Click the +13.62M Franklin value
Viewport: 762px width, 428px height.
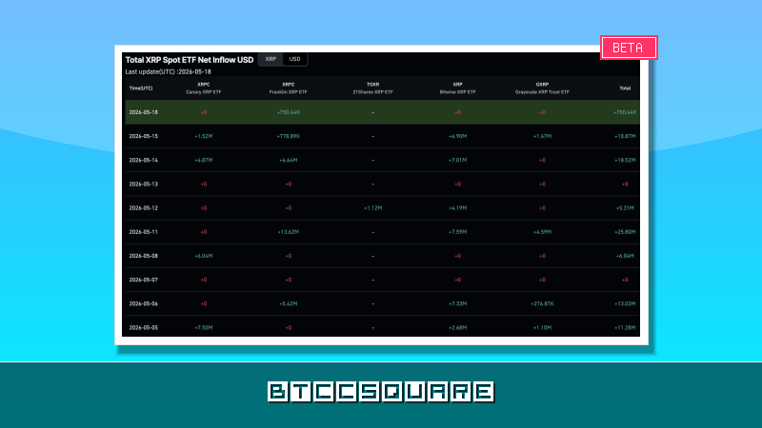coord(289,232)
